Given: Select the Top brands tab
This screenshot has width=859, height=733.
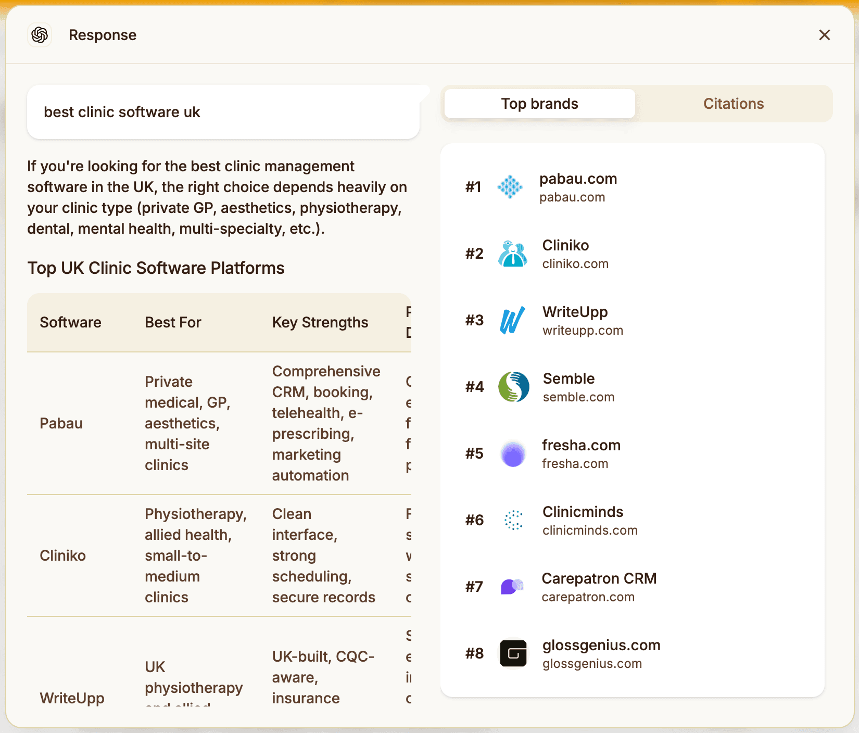Looking at the screenshot, I should [540, 104].
